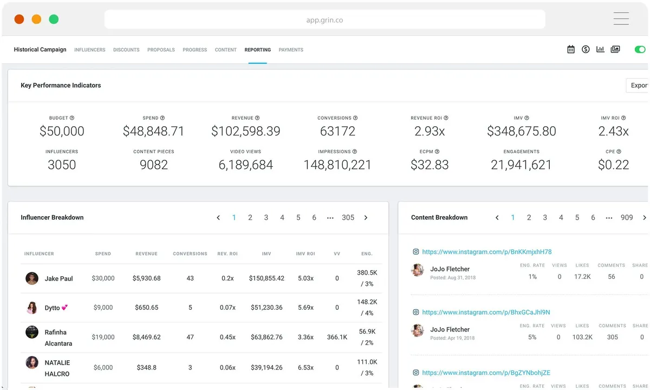650x390 pixels.
Task: Click the Spend help question icon
Action: 162,118
